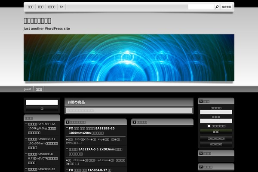Open the FX item in the top menu
The image size is (258, 172).
[61, 7]
